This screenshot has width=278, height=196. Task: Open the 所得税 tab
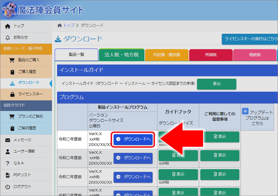coord(211,55)
